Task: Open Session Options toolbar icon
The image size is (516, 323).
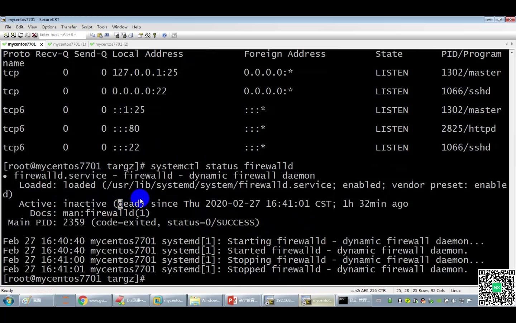Action: click(x=140, y=35)
